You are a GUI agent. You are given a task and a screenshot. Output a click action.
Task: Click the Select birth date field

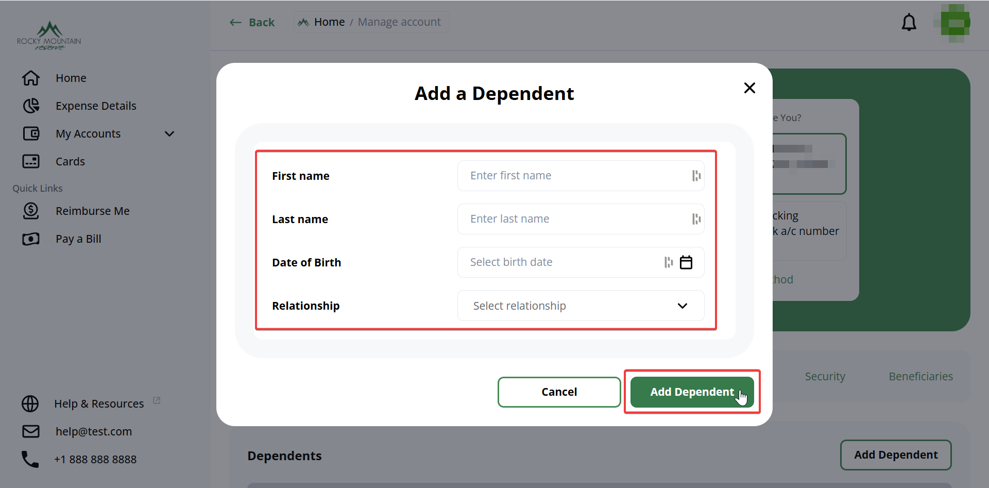[581, 262]
